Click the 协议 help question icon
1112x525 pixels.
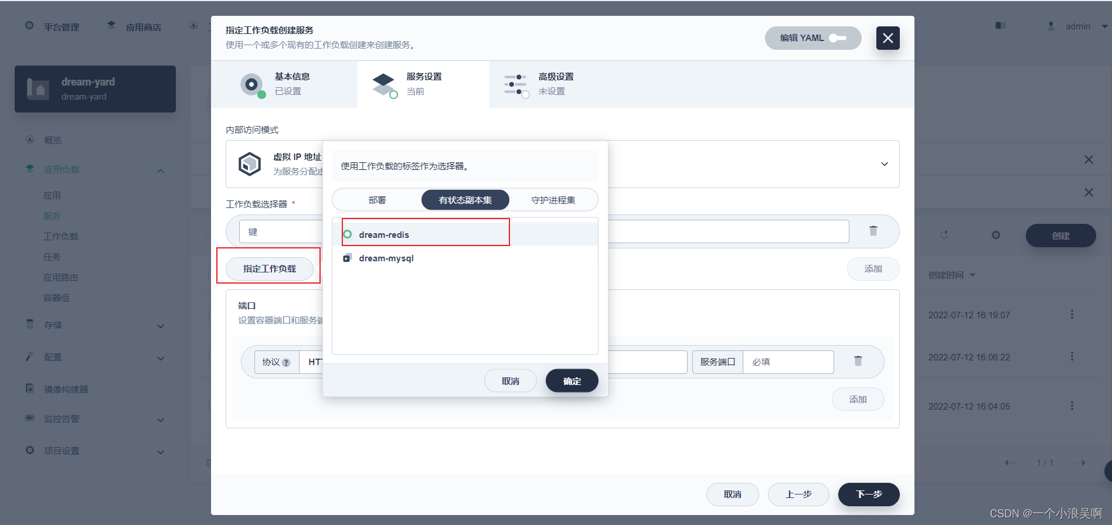286,363
